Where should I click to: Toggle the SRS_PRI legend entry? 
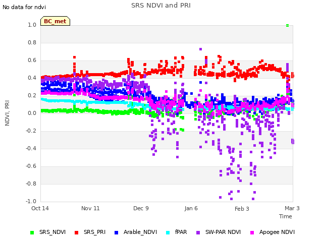90,232
